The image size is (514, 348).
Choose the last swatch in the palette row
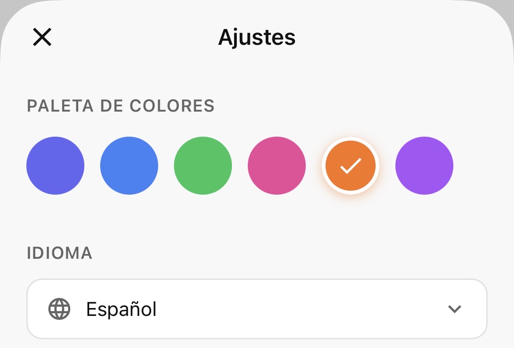tap(424, 166)
